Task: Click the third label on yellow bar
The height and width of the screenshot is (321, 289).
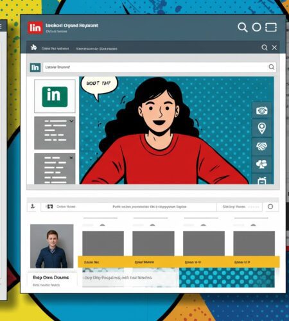Action: click(193, 262)
